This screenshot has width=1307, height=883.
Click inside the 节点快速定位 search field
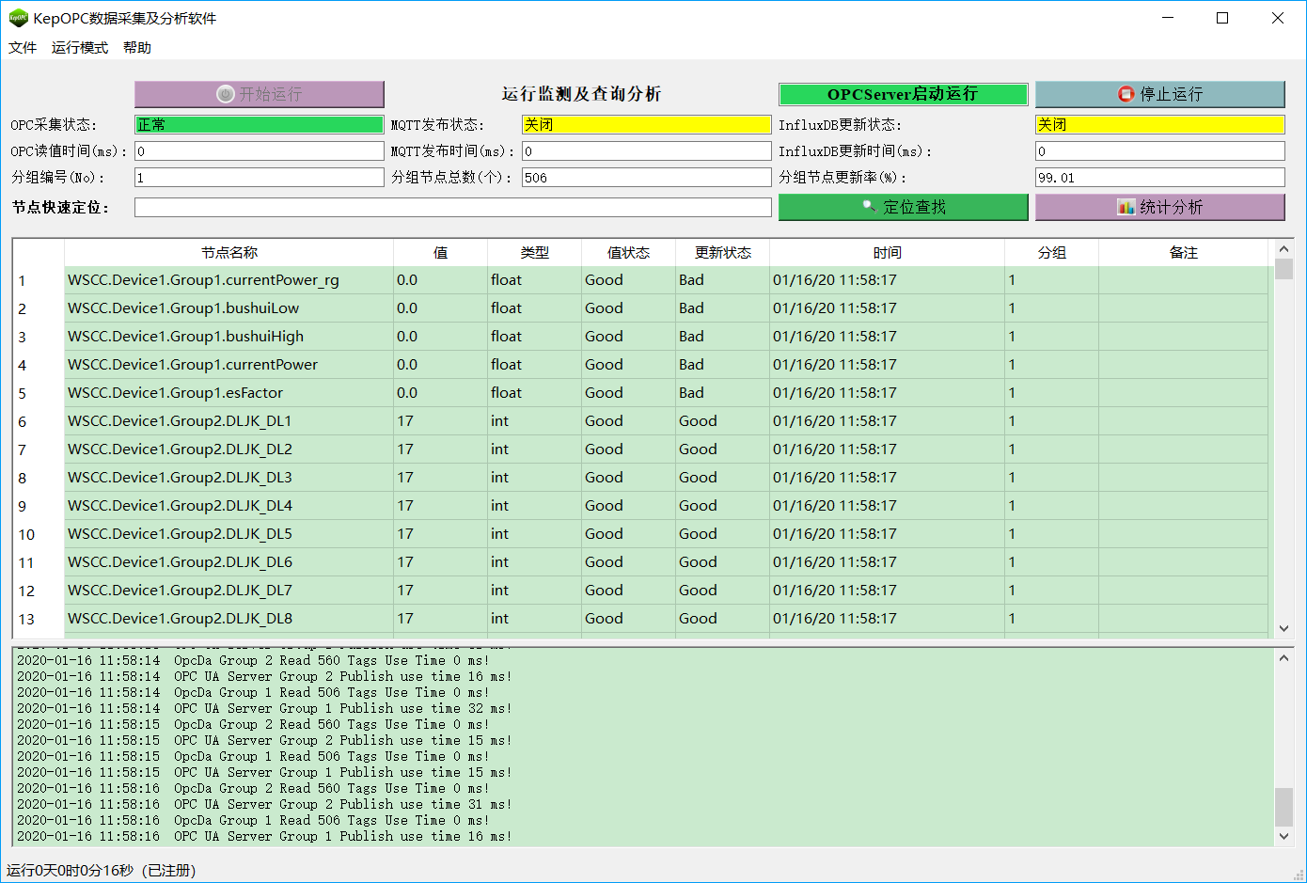tap(452, 207)
